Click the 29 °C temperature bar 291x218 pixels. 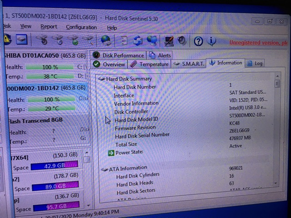coord(52,109)
